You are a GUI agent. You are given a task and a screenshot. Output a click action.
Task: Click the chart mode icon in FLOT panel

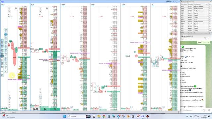coord(40,8)
